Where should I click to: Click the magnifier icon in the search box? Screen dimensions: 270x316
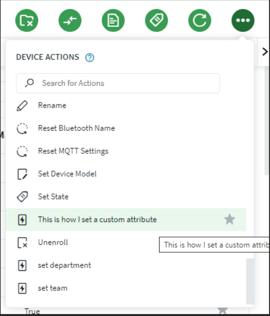tap(29, 83)
